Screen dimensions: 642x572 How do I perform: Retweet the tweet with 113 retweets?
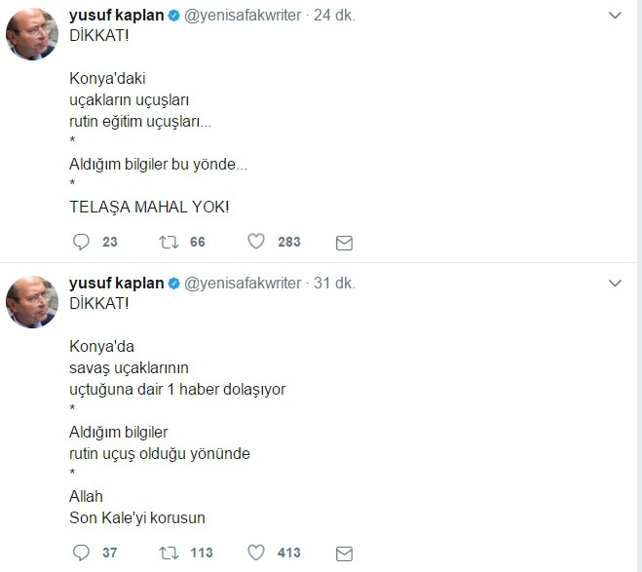169,553
